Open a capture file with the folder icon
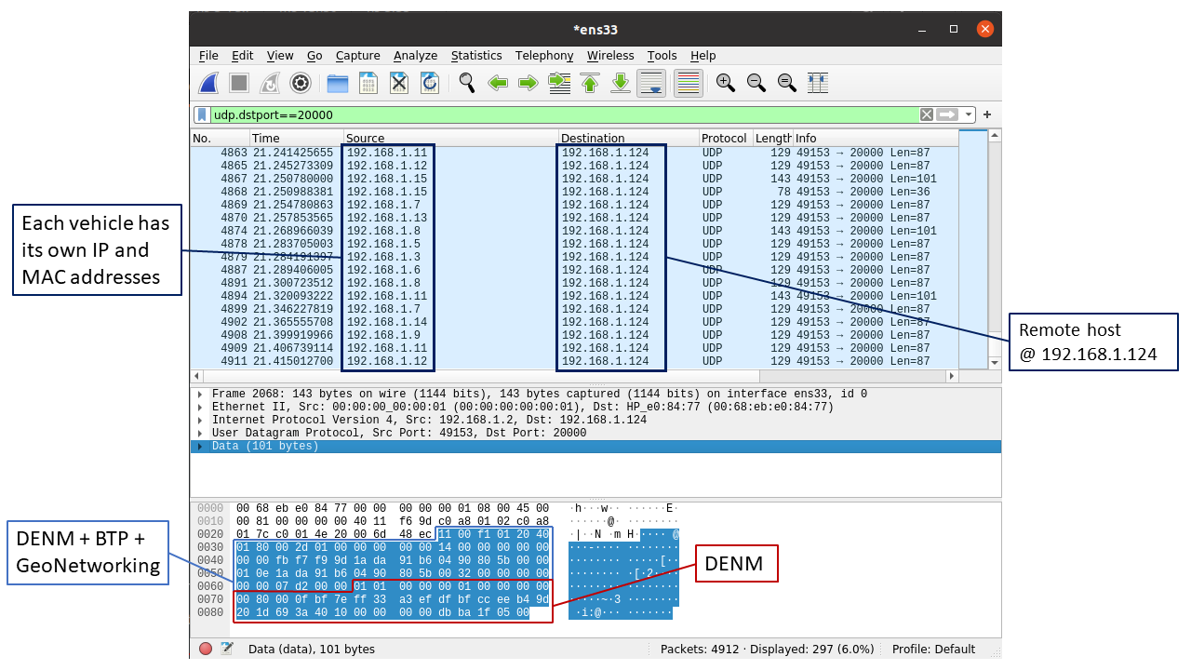The image size is (1191, 670). click(338, 83)
